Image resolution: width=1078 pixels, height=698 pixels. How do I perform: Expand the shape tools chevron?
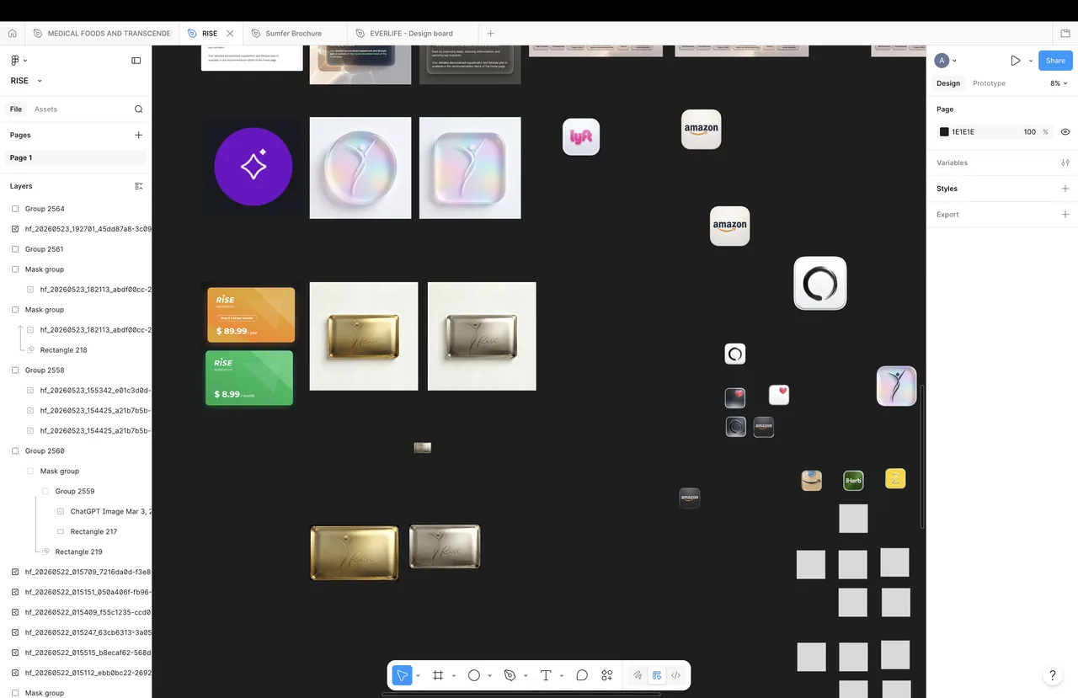[489, 675]
